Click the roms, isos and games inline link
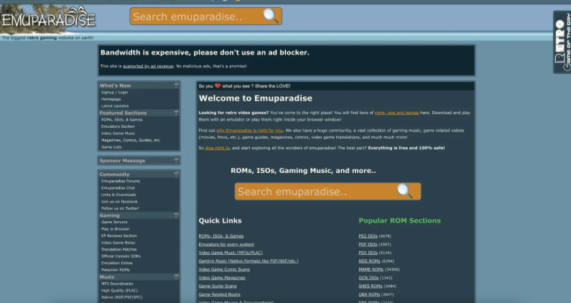Viewport: 571px width, 303px height. pyautogui.click(x=396, y=113)
